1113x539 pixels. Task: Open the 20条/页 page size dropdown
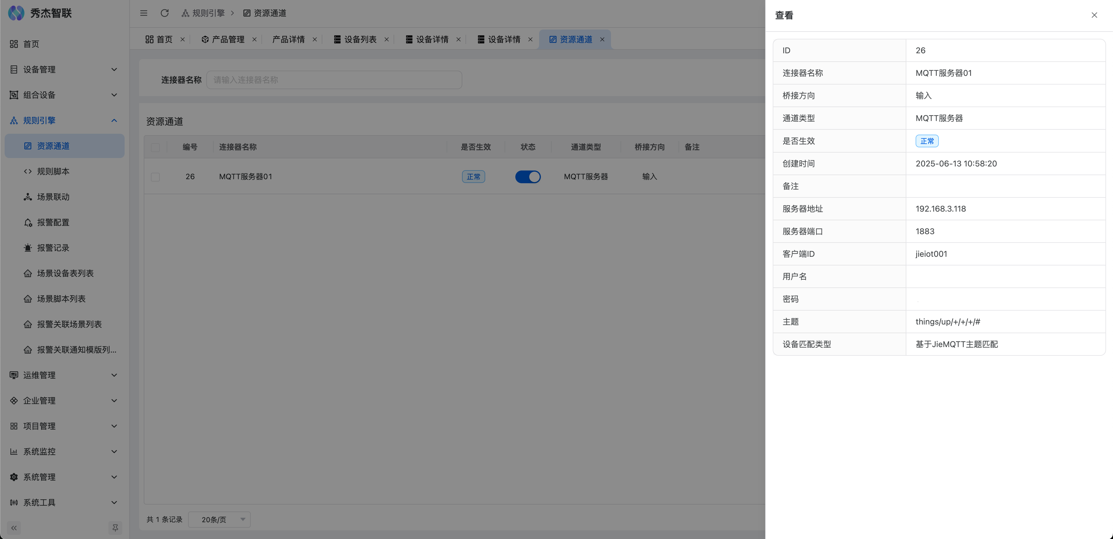[219, 520]
